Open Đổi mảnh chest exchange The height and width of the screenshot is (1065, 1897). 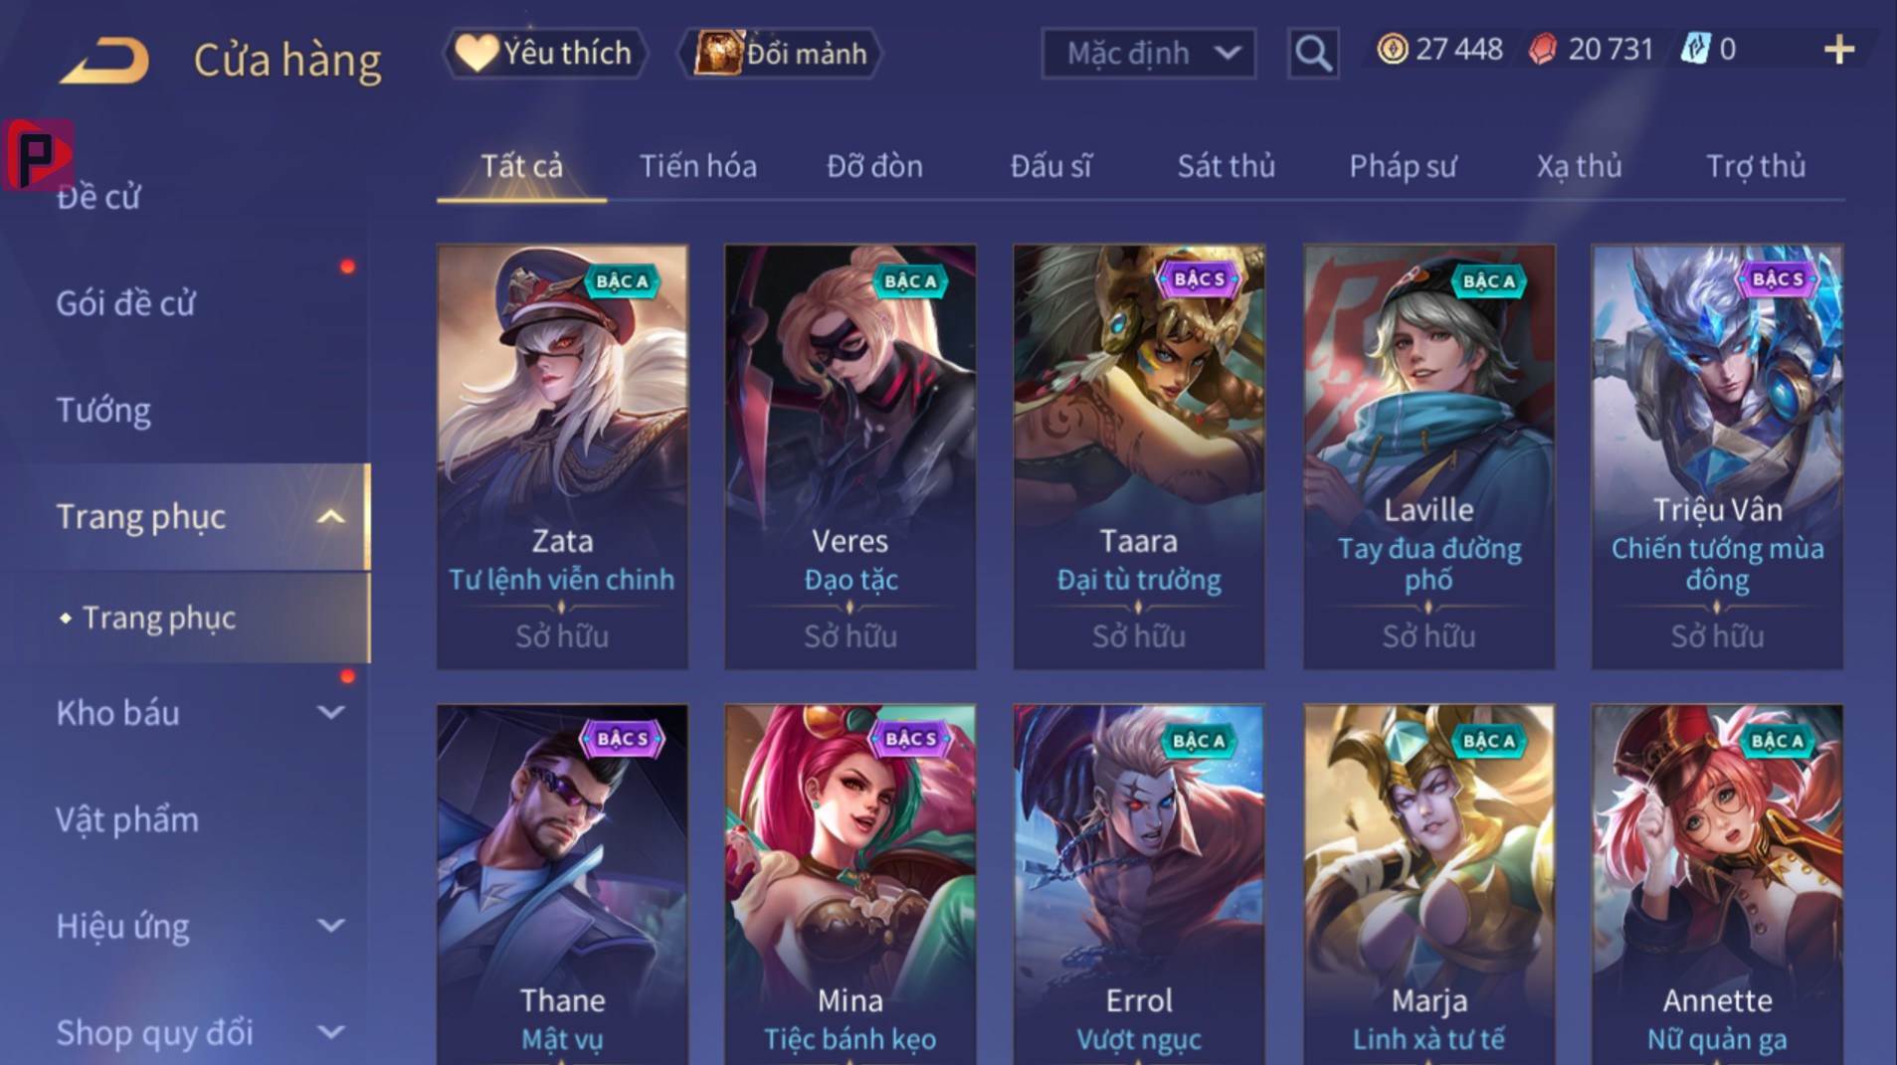tap(779, 53)
